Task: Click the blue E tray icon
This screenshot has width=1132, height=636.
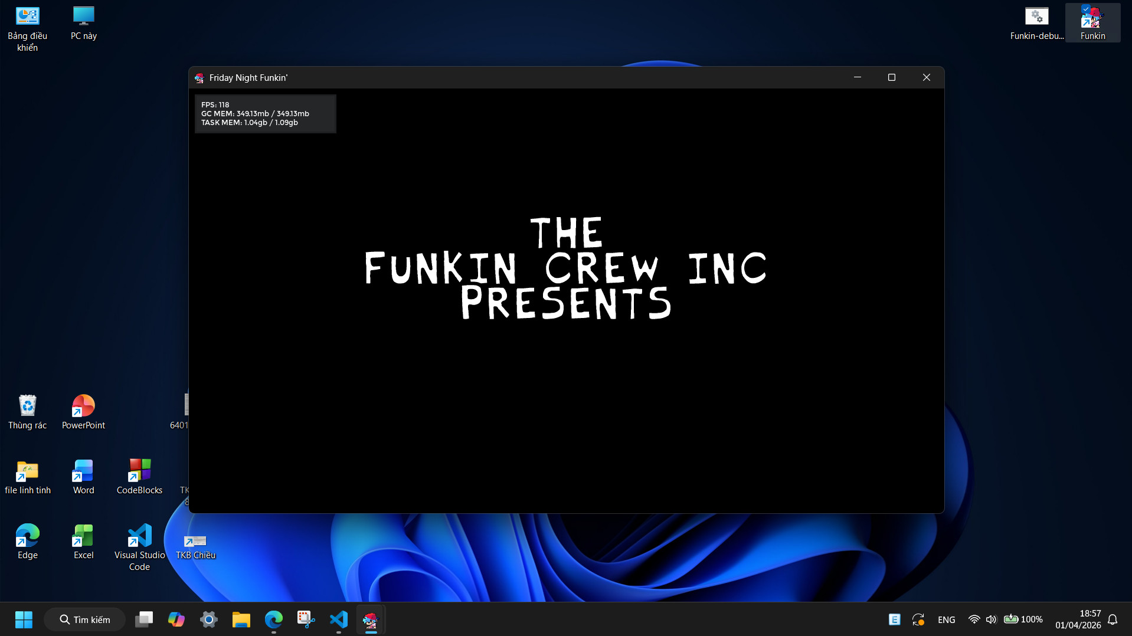Action: pos(895,619)
